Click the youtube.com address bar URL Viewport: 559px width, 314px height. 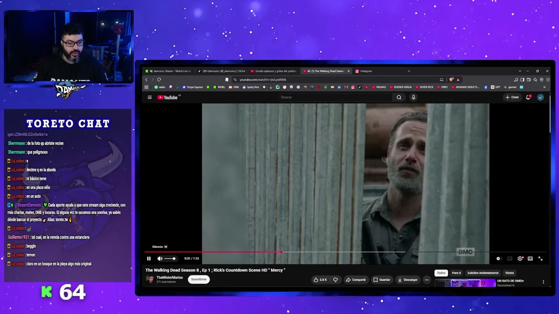pos(263,80)
